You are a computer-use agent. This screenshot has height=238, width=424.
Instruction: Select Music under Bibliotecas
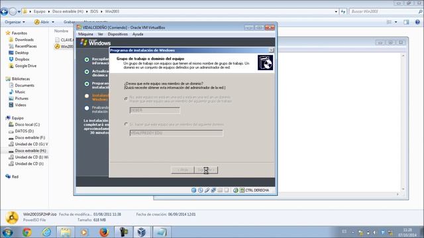(x=20, y=92)
